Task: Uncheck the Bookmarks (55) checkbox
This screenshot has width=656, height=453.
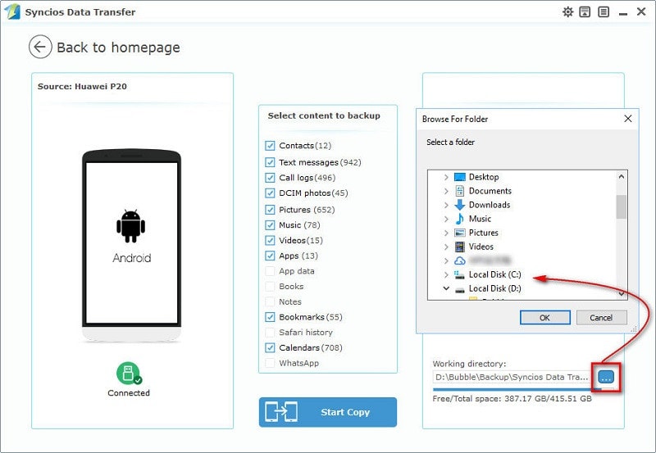Action: (x=270, y=317)
